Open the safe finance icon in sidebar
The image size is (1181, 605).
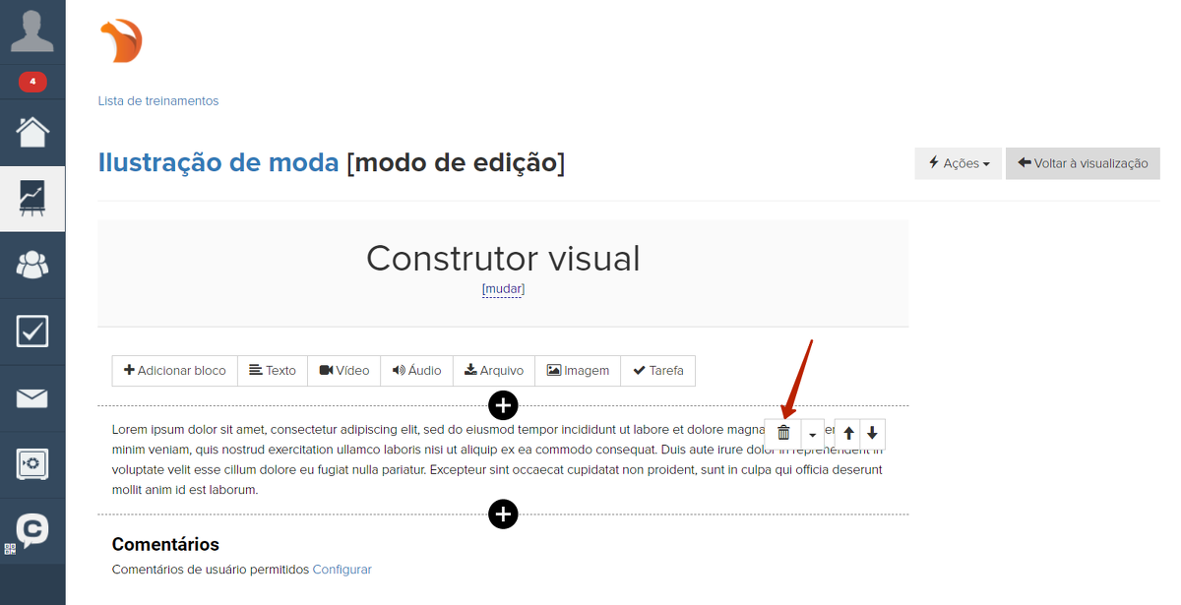pos(32,464)
